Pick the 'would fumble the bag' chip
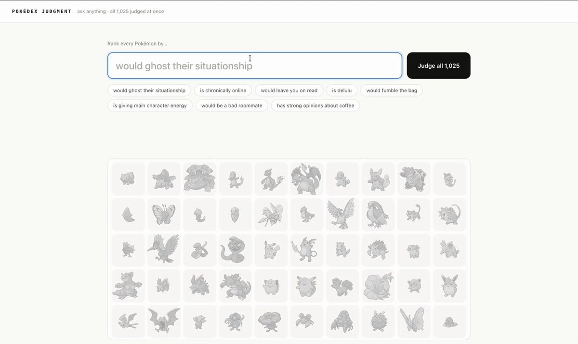This screenshot has width=578, height=344. pyautogui.click(x=392, y=90)
